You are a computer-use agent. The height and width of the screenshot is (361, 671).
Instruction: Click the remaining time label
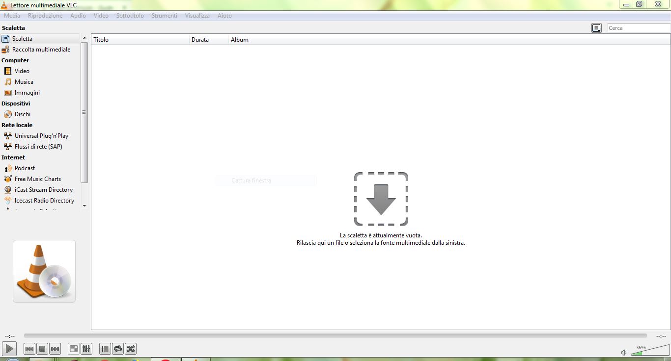click(x=661, y=336)
